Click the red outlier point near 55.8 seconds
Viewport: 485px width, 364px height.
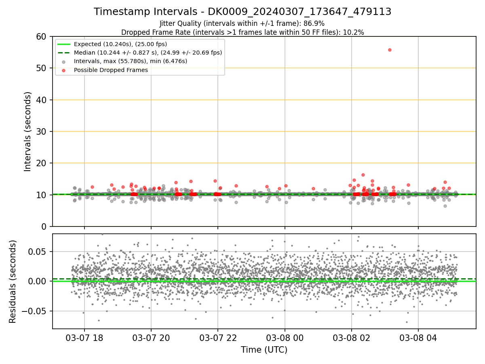[x=390, y=50]
